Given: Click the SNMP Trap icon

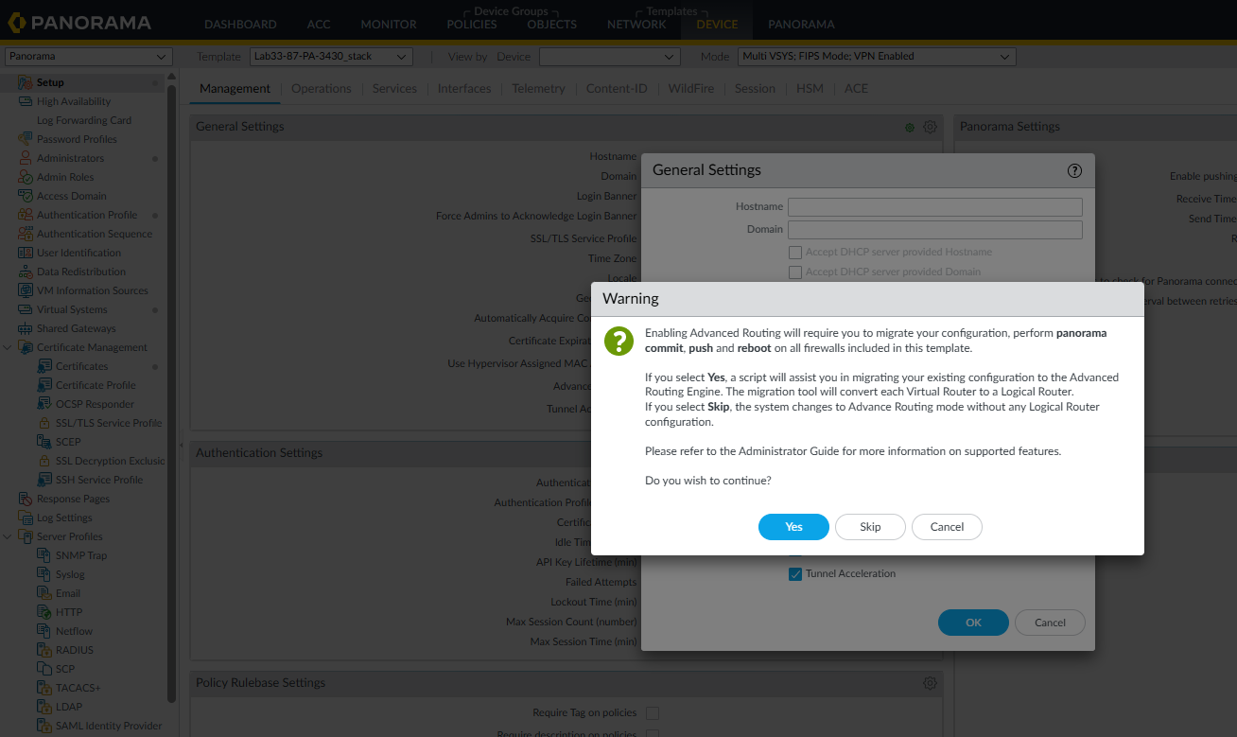Looking at the screenshot, I should [x=44, y=555].
